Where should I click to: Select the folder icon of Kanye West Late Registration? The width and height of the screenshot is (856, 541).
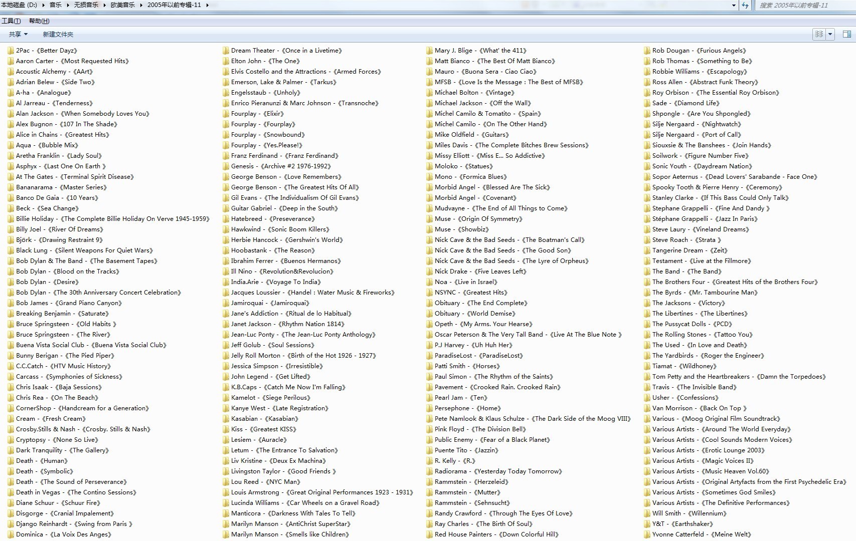pos(226,408)
